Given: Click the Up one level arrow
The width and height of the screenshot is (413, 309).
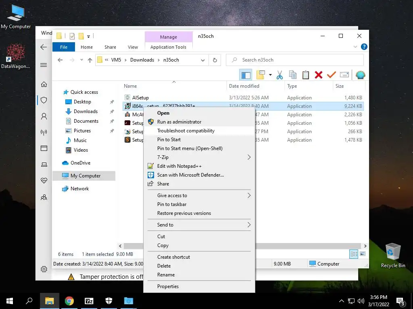Looking at the screenshot, I should (90, 60).
